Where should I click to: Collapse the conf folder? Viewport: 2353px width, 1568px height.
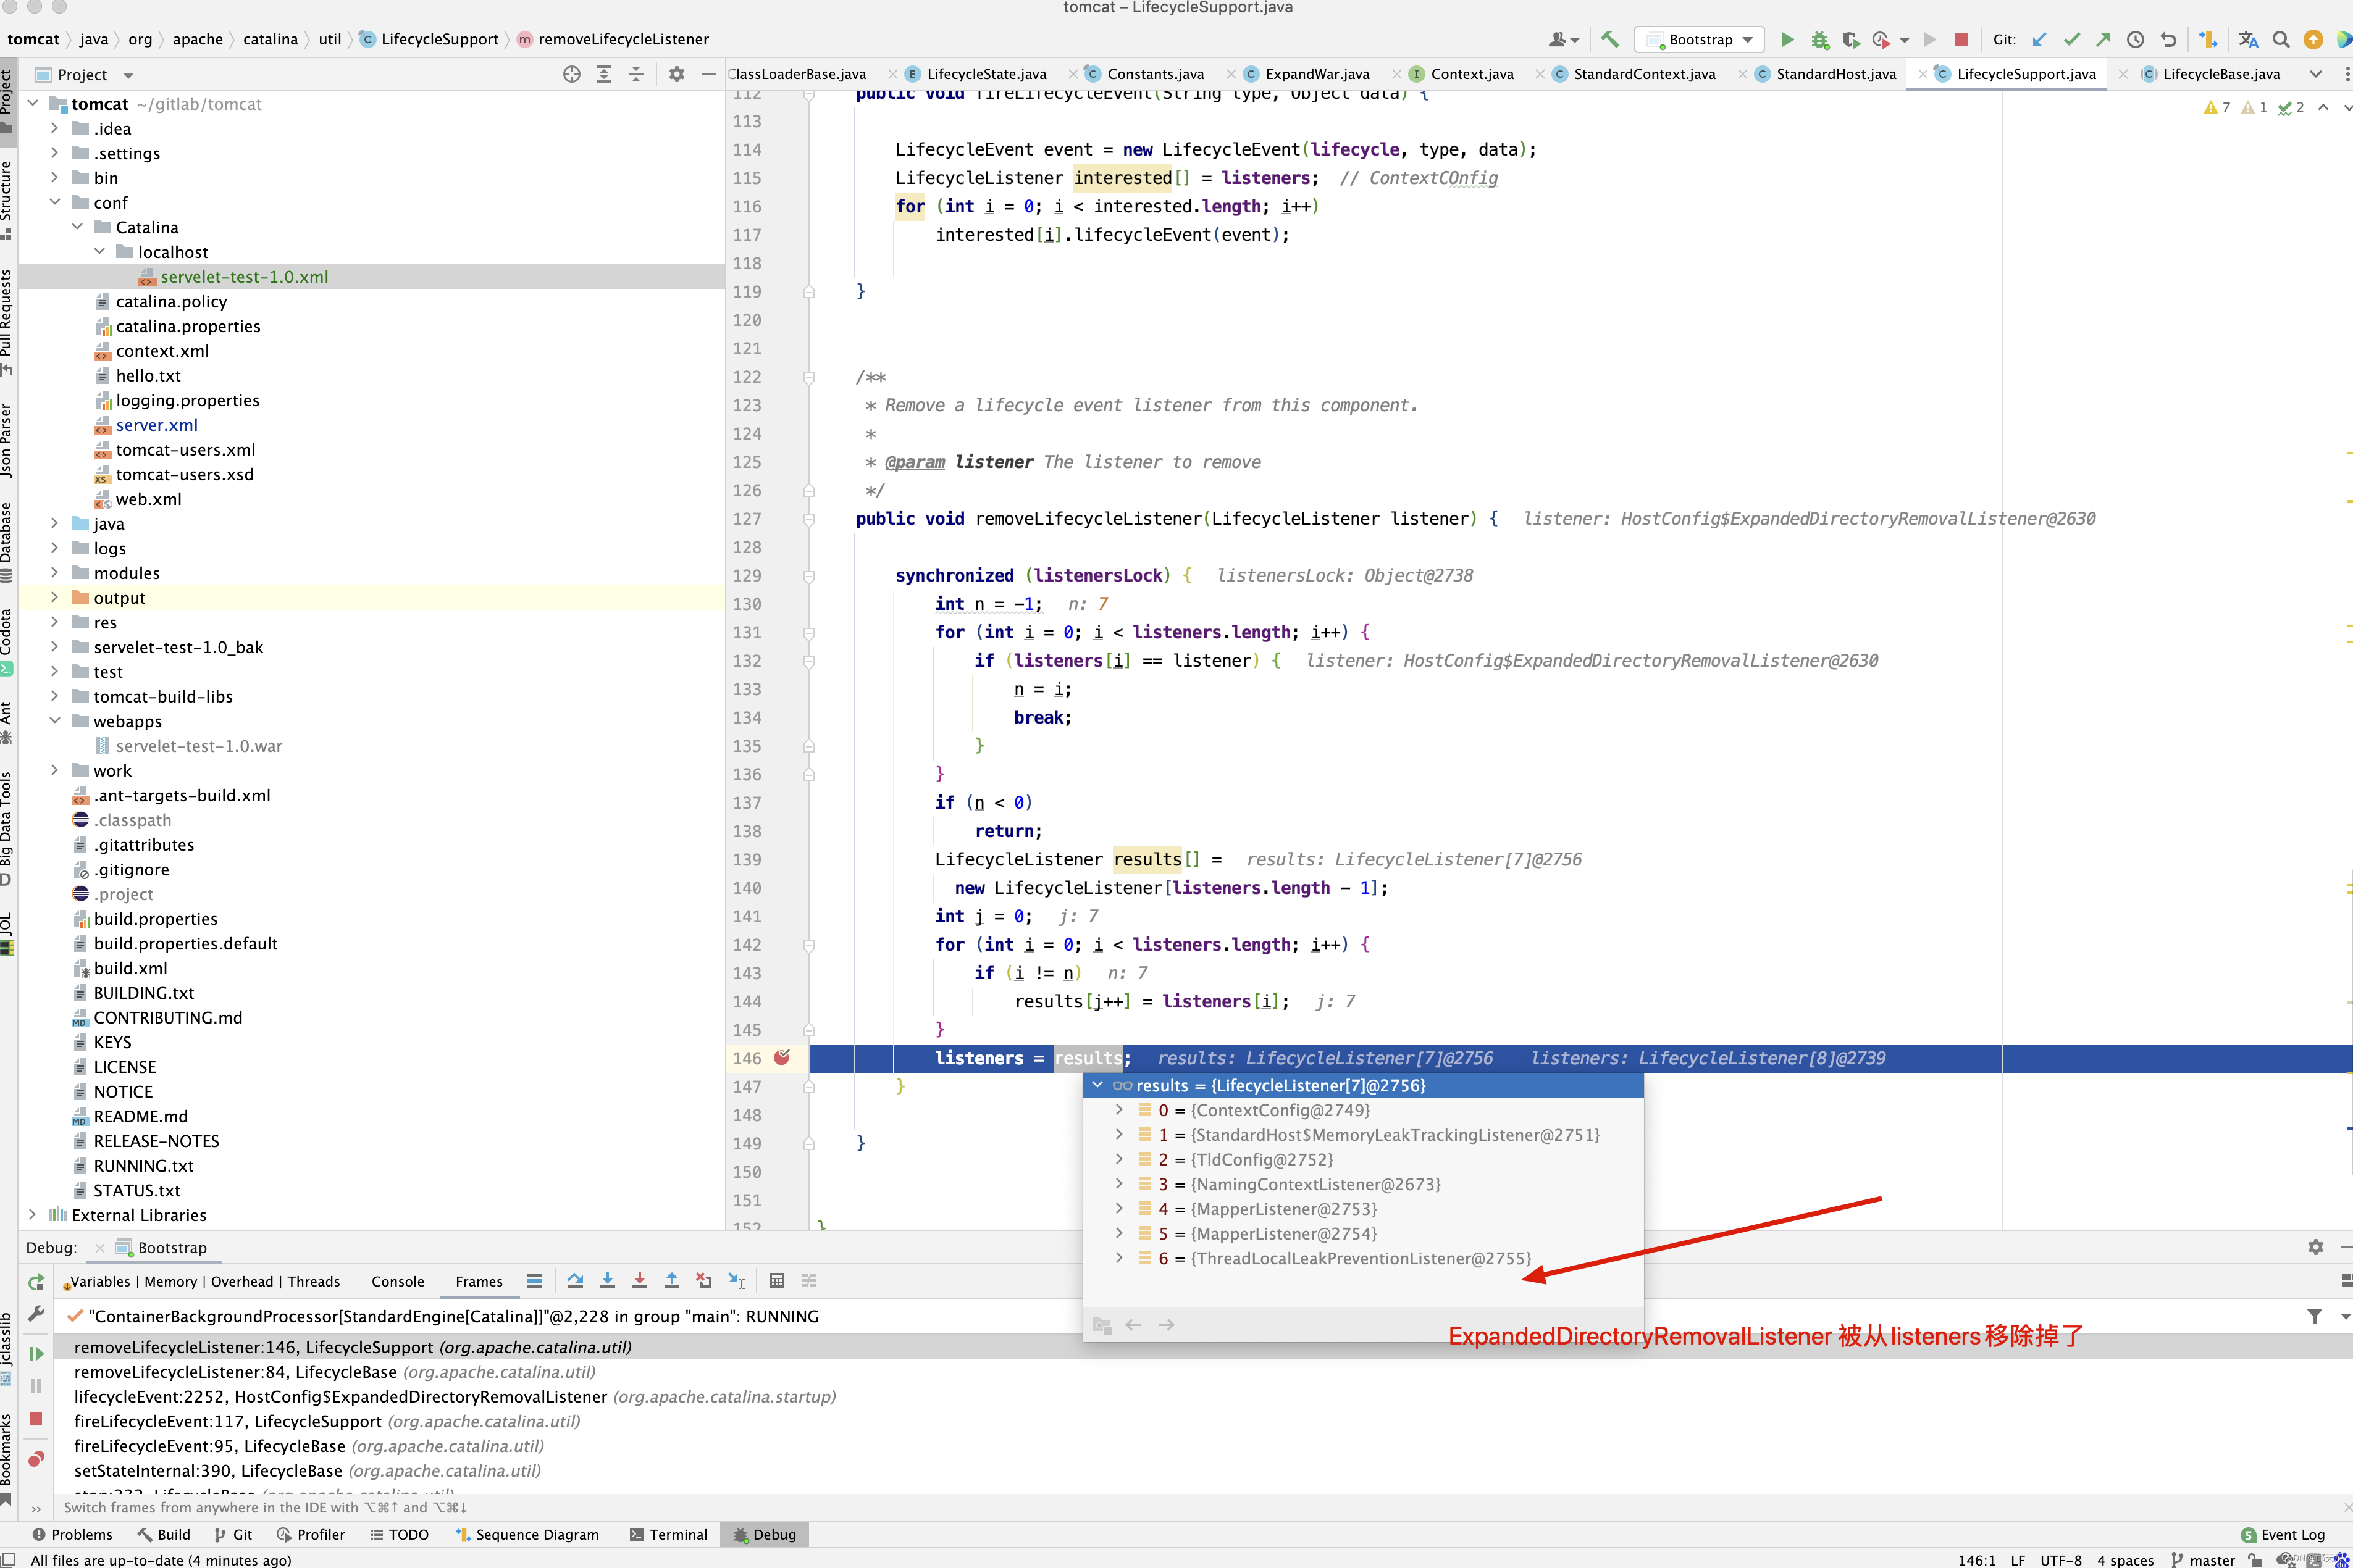coord(55,202)
